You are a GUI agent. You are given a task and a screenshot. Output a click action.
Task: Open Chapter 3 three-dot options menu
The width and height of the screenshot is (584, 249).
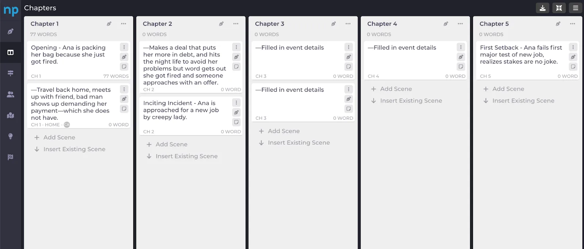click(x=348, y=24)
